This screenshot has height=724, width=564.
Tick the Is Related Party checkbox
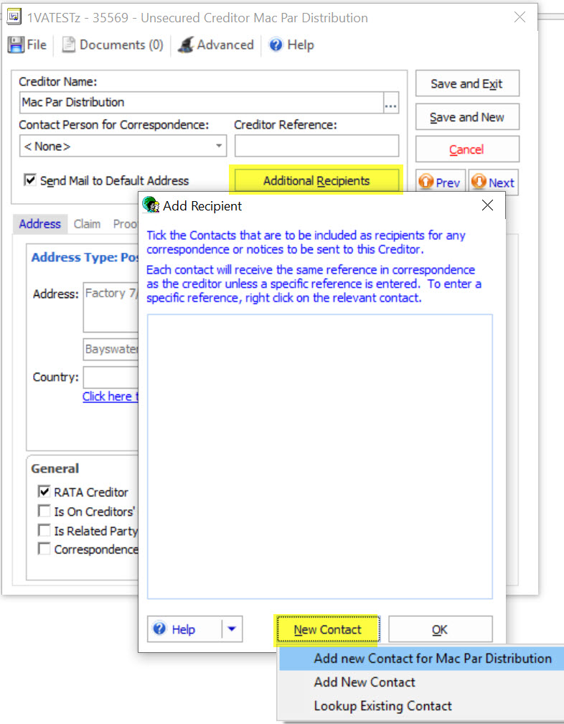tap(44, 531)
